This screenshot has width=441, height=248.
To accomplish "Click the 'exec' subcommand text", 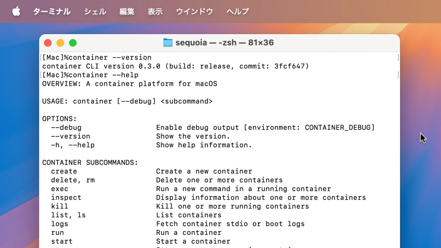I will 60,189.
